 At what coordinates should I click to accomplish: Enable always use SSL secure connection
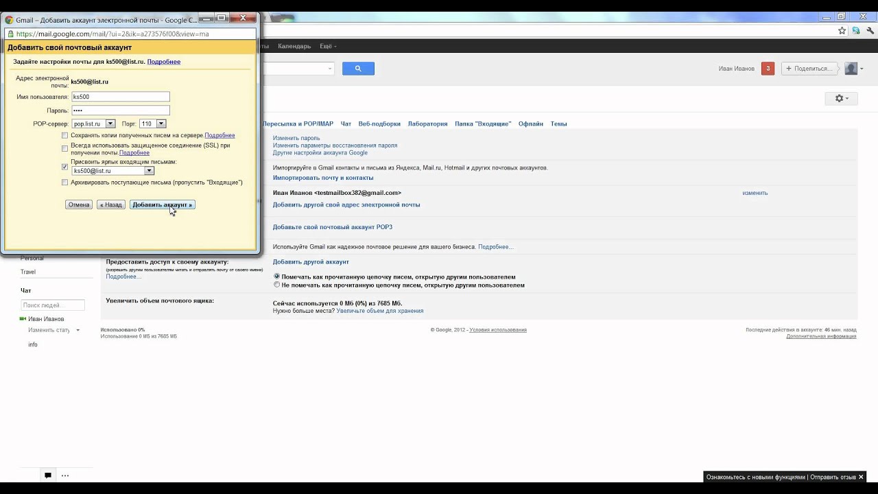click(65, 148)
